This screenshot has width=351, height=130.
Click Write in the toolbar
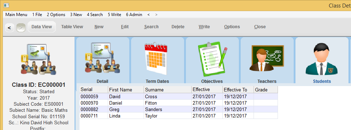(204, 27)
